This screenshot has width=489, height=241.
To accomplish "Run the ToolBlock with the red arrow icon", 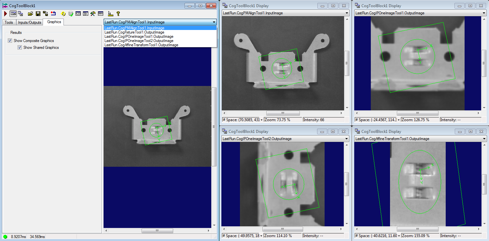I will coord(5,14).
